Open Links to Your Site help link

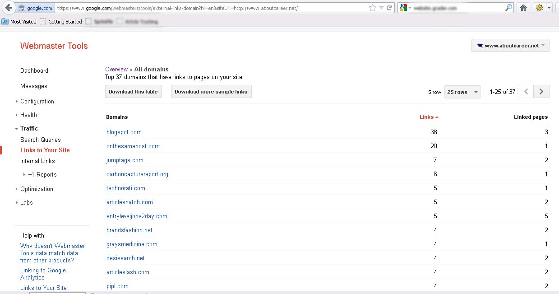pos(43,288)
